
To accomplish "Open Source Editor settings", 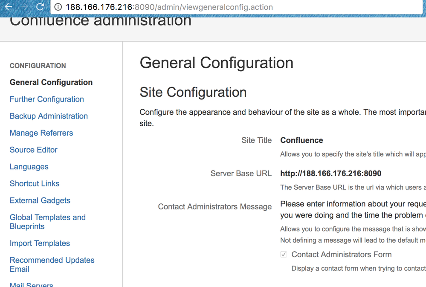I will pyautogui.click(x=33, y=150).
